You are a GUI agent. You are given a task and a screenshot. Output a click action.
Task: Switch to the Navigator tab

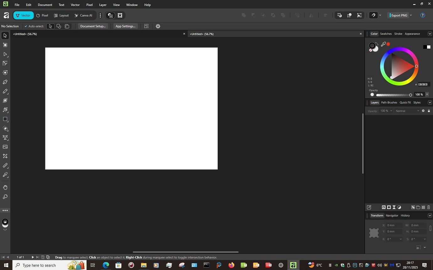point(392,215)
